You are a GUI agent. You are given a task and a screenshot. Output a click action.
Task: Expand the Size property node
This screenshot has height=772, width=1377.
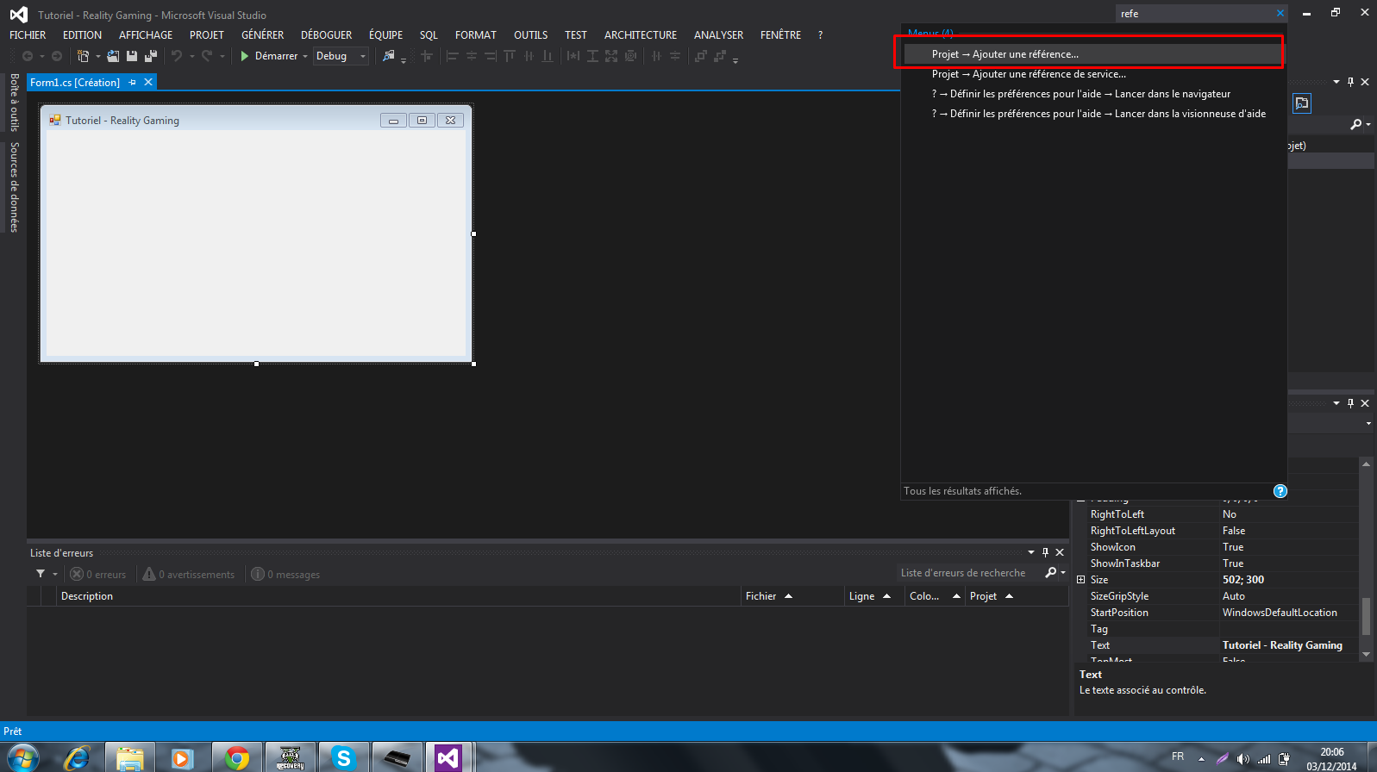coord(1081,580)
